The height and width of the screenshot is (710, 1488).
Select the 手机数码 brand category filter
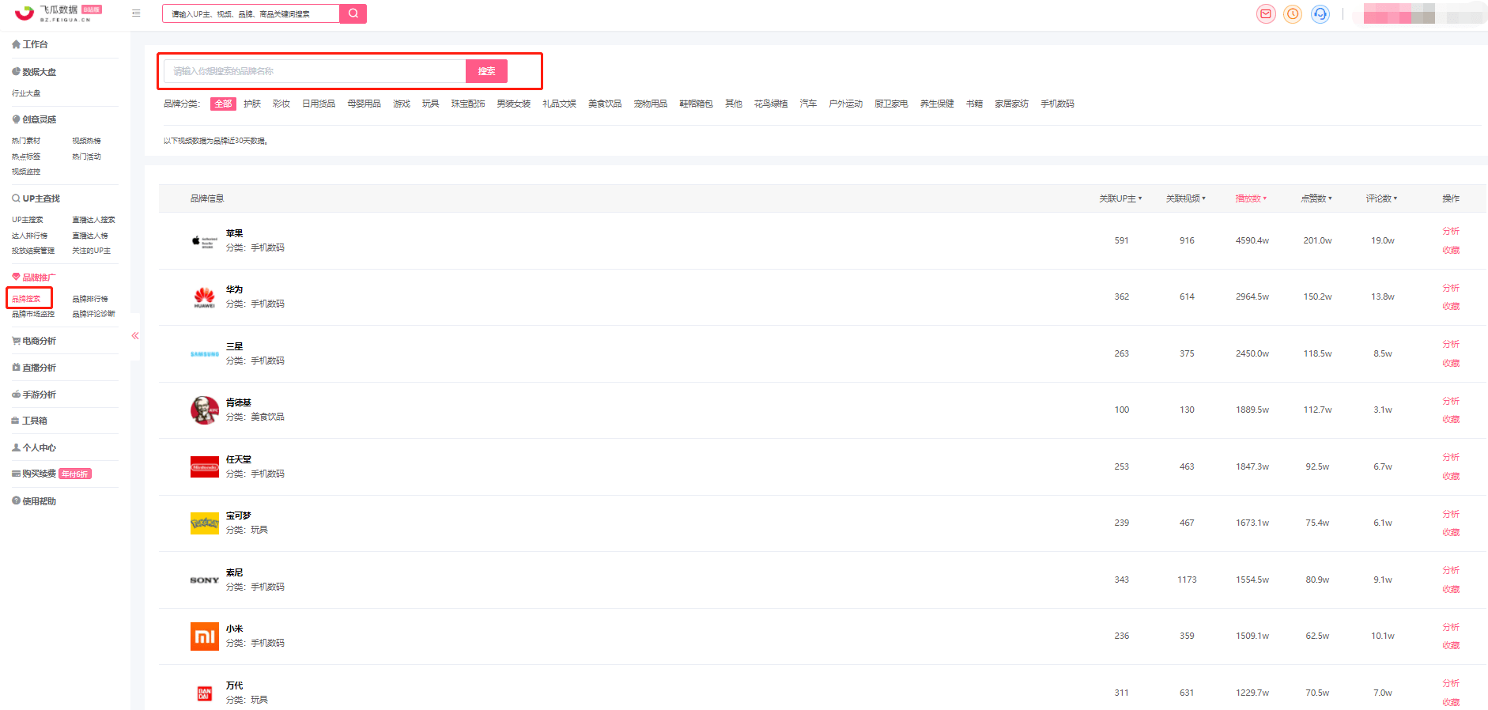(1057, 104)
